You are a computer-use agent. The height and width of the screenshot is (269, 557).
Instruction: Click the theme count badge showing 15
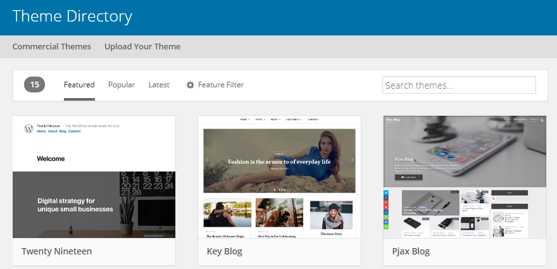(x=34, y=85)
